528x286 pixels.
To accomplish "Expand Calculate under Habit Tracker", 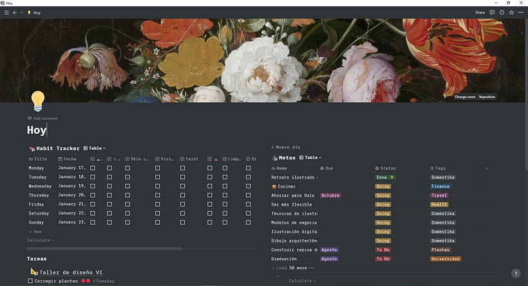I will pyautogui.click(x=41, y=240).
